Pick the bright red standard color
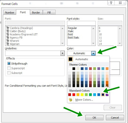 (74, 95)
